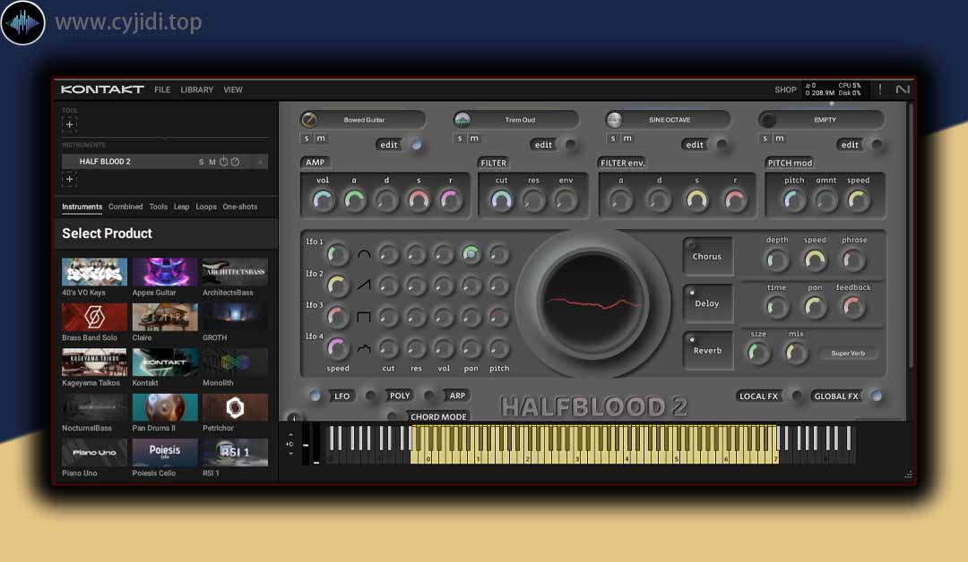The image size is (968, 562).
Task: Enable CHORD MODE
Action: pyautogui.click(x=438, y=416)
